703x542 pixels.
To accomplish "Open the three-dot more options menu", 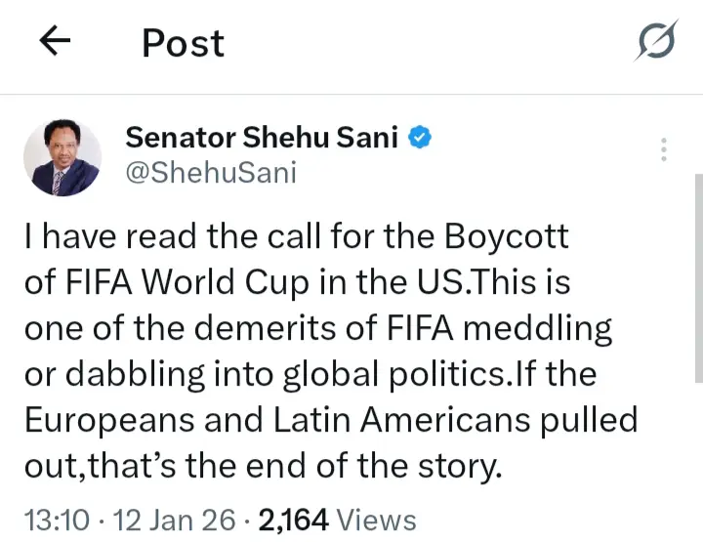I will click(664, 149).
